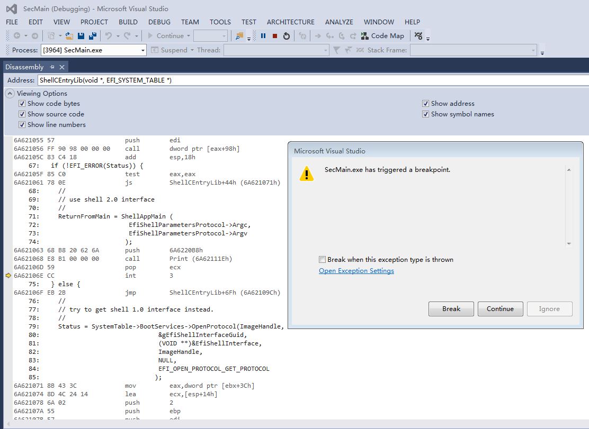
Task: Close the Disassembly tab
Action: coord(62,67)
